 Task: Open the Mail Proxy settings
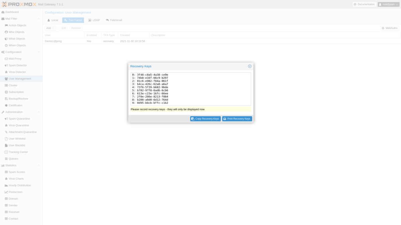14,58
